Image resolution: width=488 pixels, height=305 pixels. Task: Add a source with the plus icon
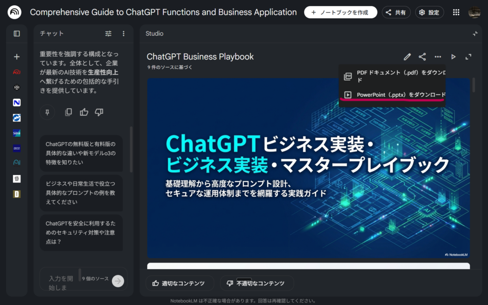point(17,57)
